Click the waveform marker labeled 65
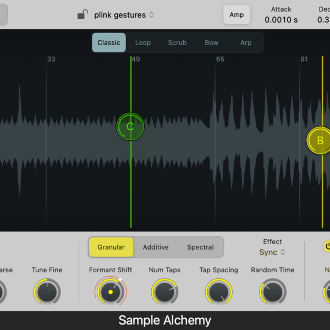330x330 pixels. click(220, 59)
